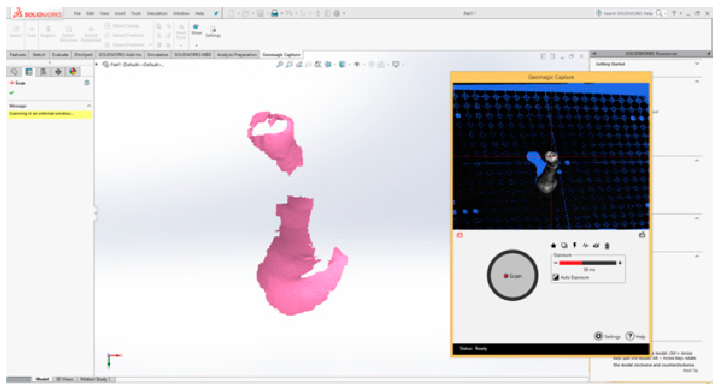Click the Help question mark icon
Image resolution: width=720 pixels, height=389 pixels.
pyautogui.click(x=630, y=336)
